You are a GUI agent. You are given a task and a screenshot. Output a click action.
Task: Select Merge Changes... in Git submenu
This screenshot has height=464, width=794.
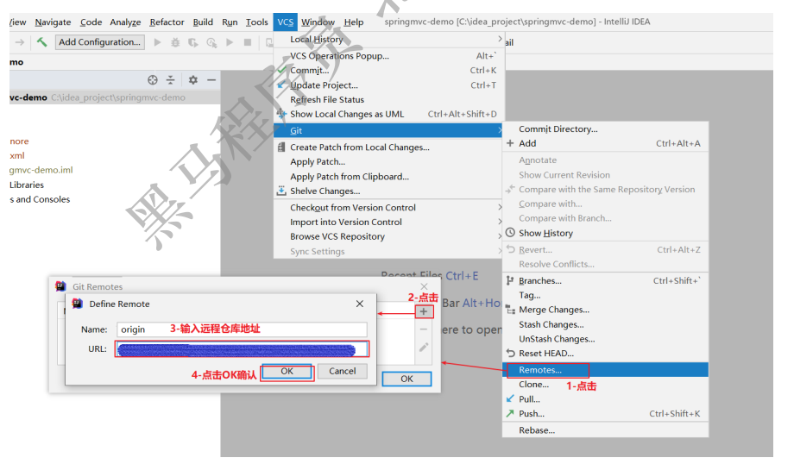coord(605,310)
